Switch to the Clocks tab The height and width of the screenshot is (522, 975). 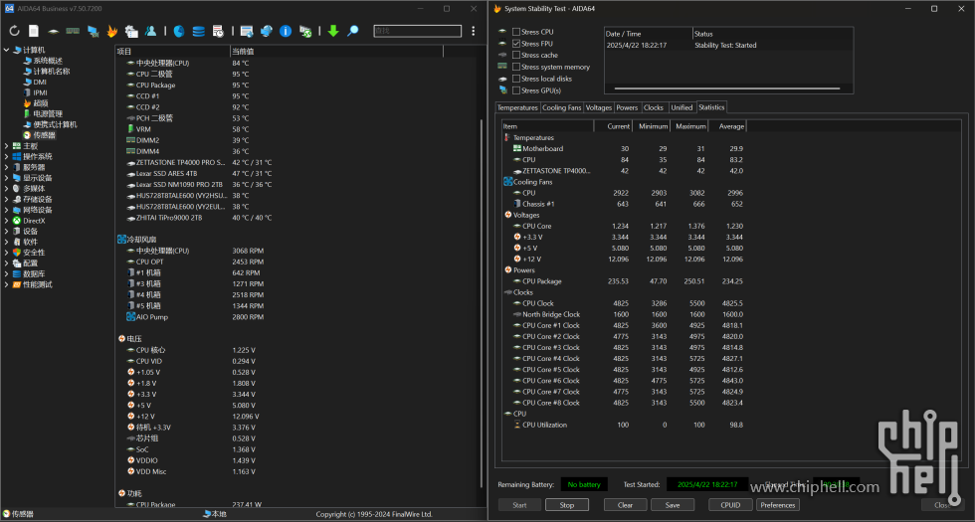click(x=654, y=107)
